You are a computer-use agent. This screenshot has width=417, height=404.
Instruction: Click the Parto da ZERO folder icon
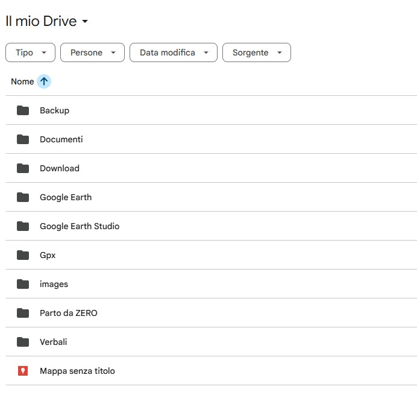[x=23, y=313]
